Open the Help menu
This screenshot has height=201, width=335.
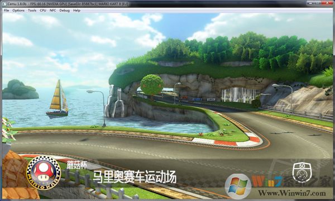point(76,10)
